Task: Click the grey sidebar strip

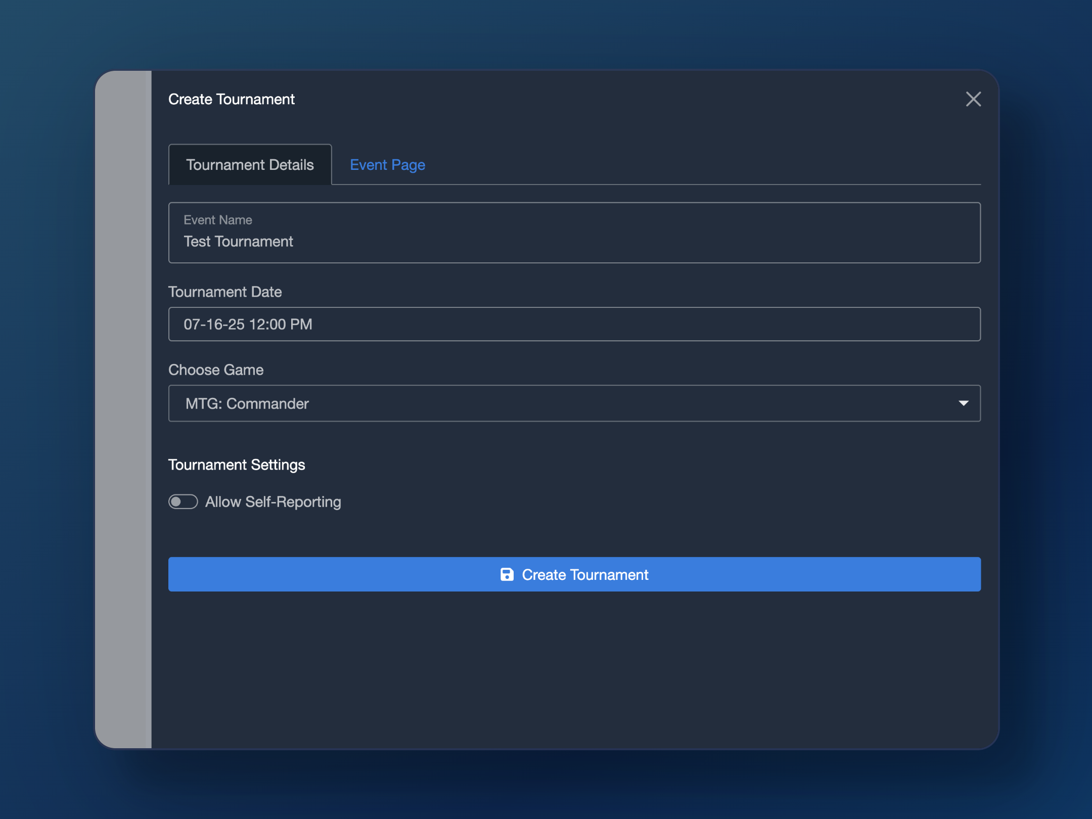Action: click(x=123, y=409)
